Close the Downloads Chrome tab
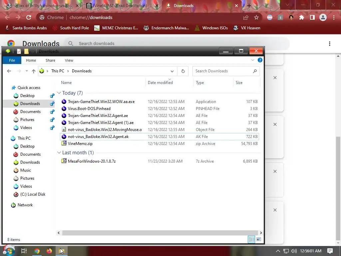341x256 pixels. tap(236, 6)
